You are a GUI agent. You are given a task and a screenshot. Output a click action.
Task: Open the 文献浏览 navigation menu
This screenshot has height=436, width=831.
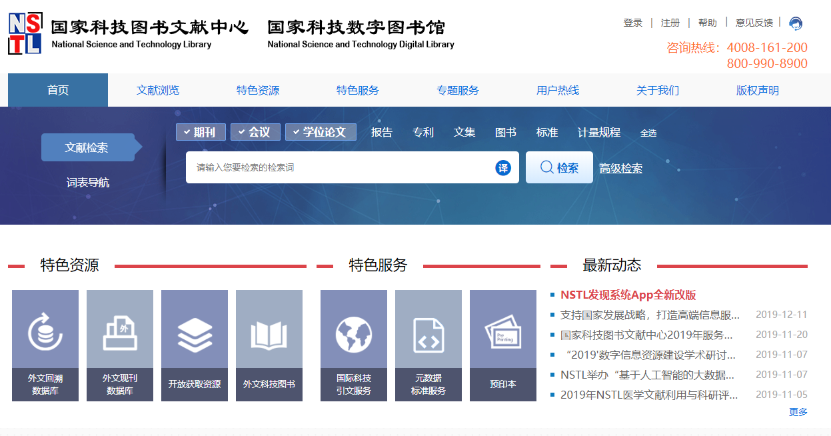(158, 90)
